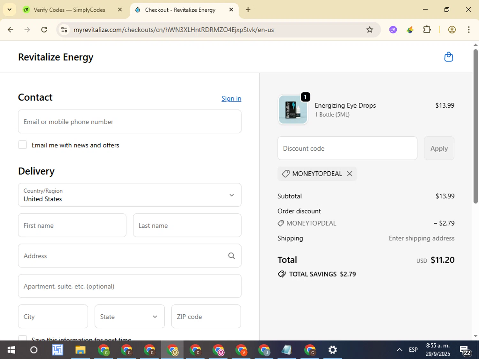Click the TOTAL SAVINGS $2.79 text

(x=322, y=274)
